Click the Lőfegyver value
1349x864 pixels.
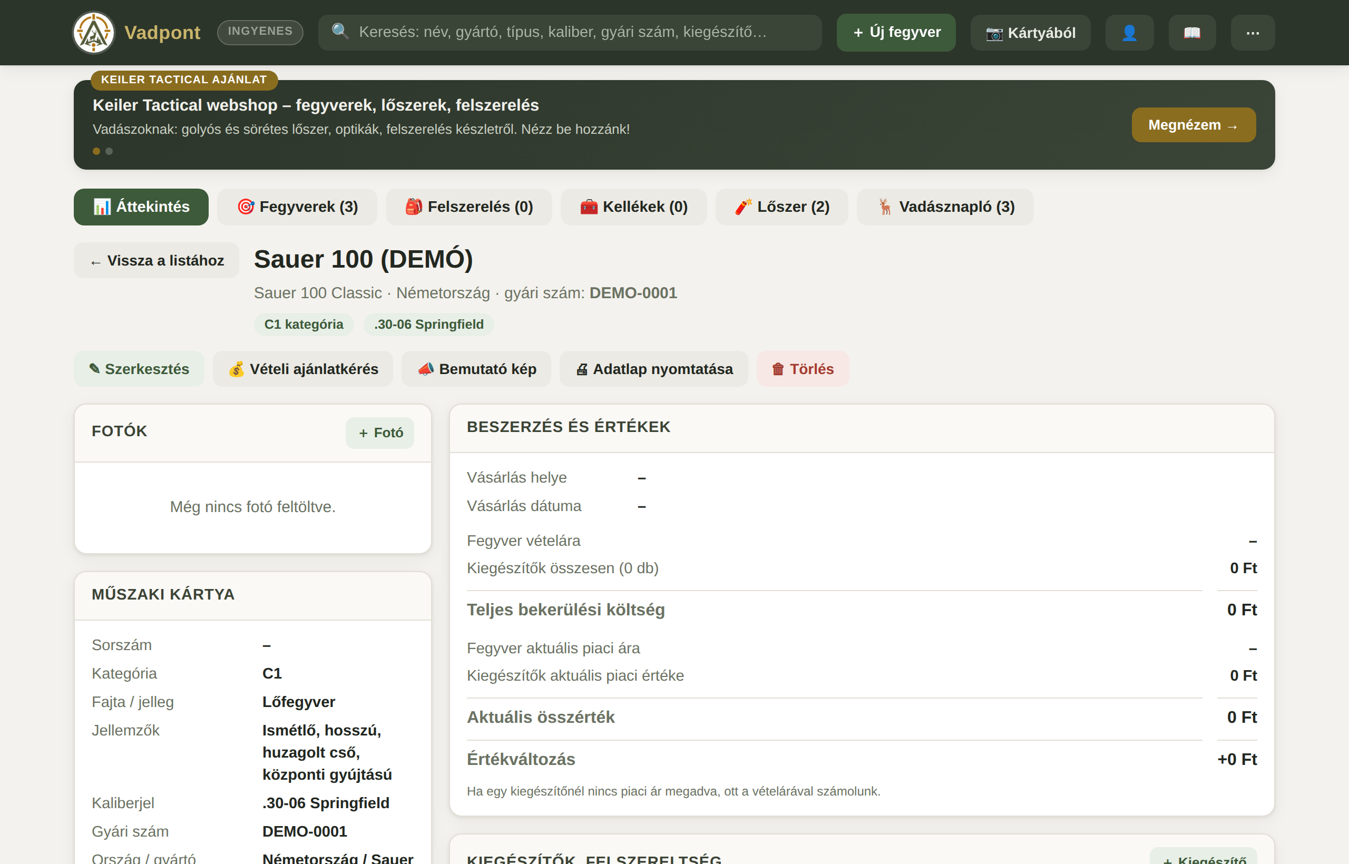pyautogui.click(x=299, y=702)
